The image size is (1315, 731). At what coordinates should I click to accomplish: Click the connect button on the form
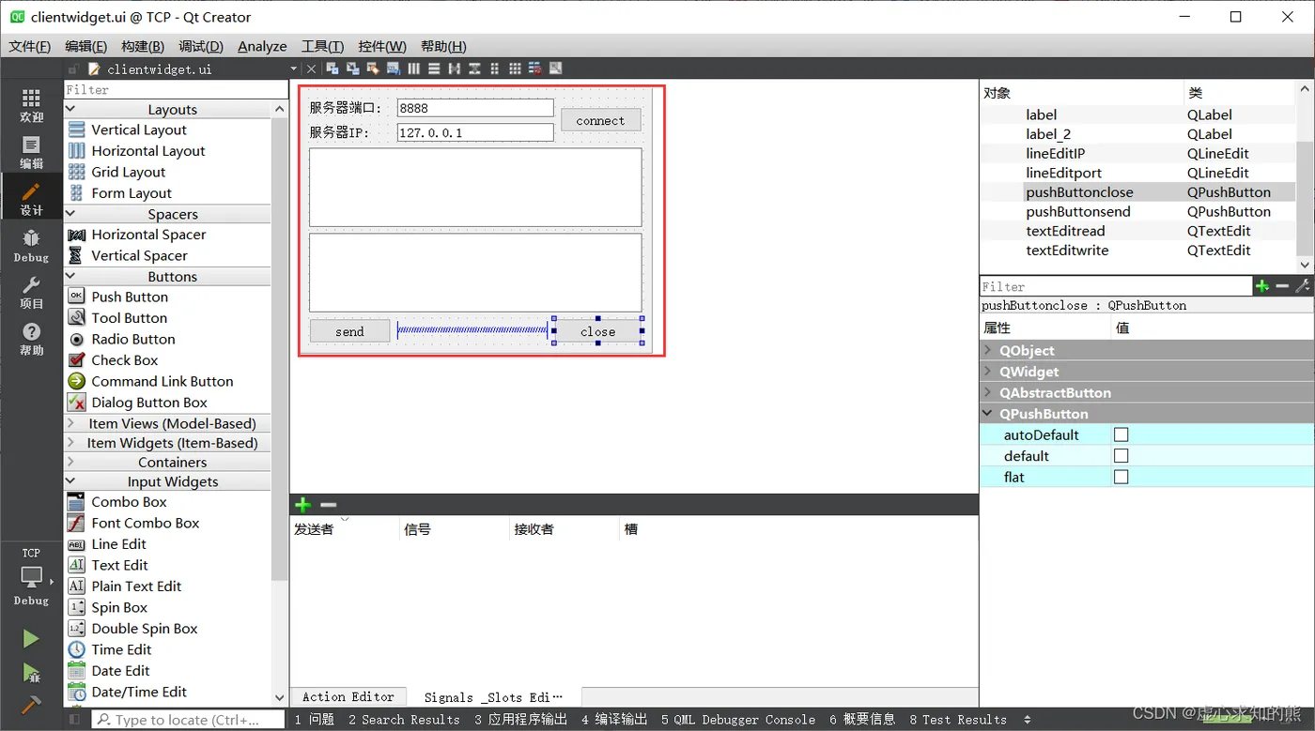(x=600, y=120)
